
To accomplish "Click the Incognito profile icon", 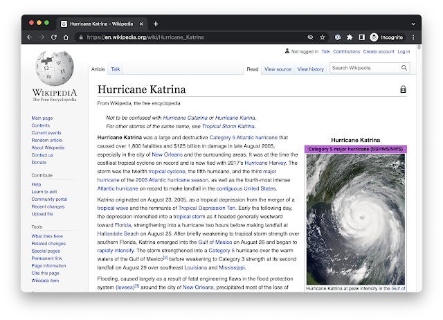I will pyautogui.click(x=374, y=37).
